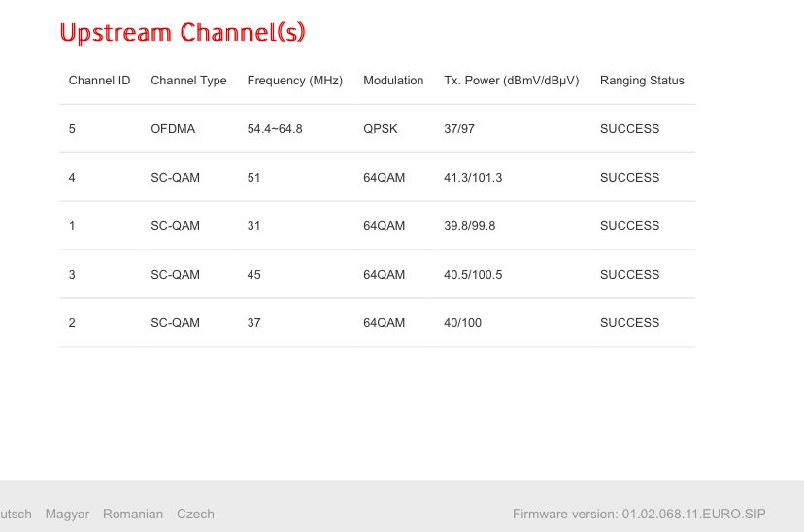Select Tx power value 39.8/99.8

click(x=470, y=226)
